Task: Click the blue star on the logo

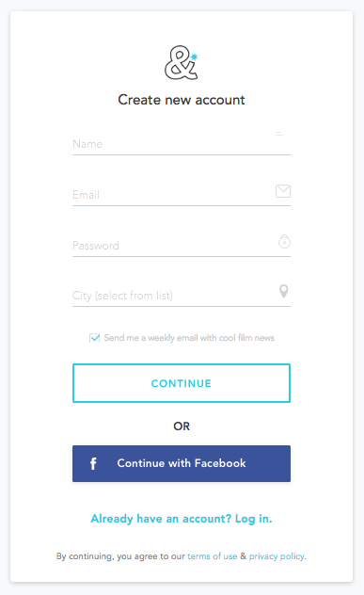Action: click(x=194, y=56)
